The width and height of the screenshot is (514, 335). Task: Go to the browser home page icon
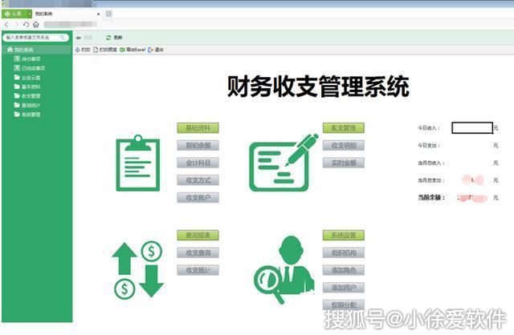pos(36,25)
